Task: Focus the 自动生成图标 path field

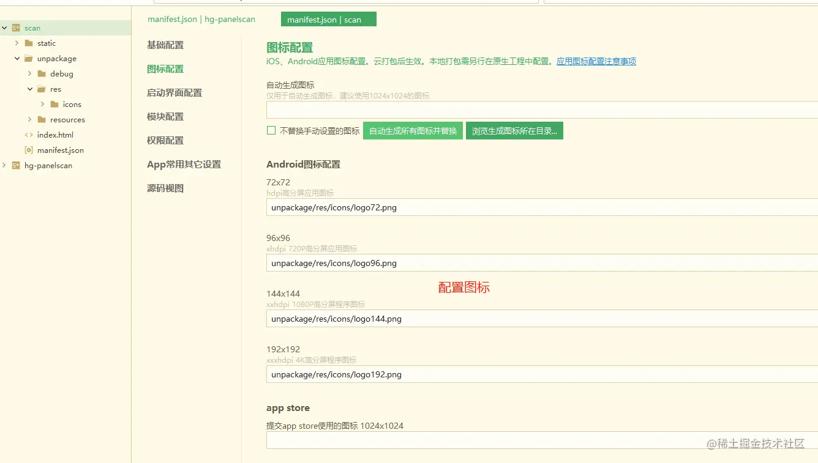Action: (542, 110)
